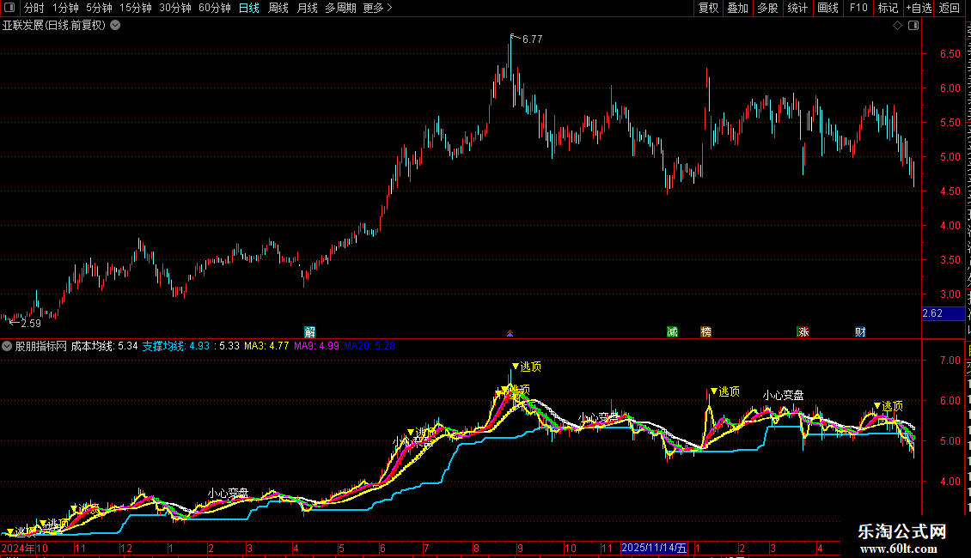
Task: Open the indicator menu circle beside 股朋指标网
Action: (7, 347)
